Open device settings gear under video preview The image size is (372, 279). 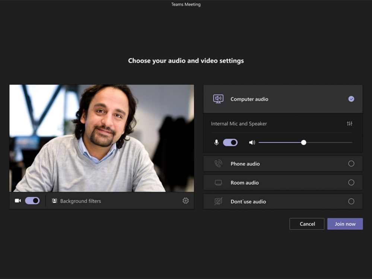(x=185, y=201)
